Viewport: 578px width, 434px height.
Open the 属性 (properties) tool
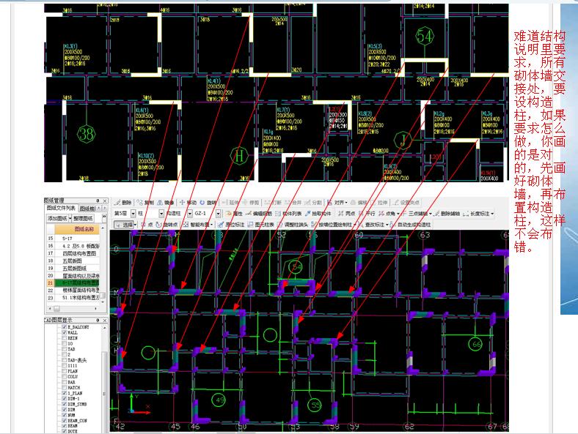pos(235,213)
